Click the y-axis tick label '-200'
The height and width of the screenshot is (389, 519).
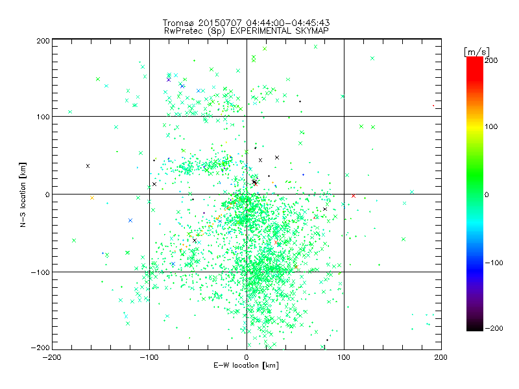(x=40, y=348)
